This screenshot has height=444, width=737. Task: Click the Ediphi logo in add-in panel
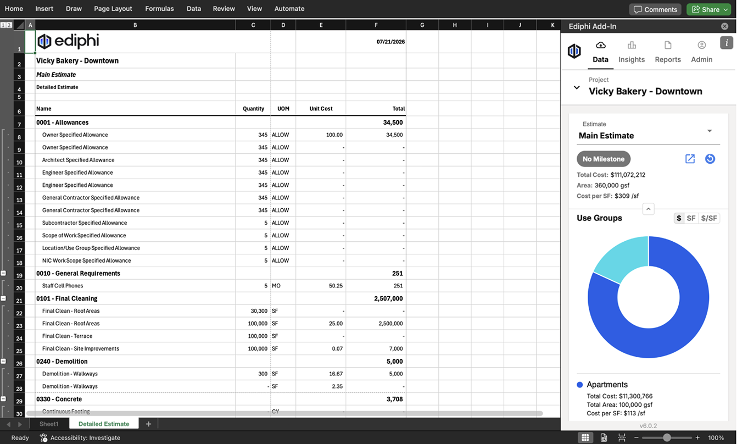(574, 51)
